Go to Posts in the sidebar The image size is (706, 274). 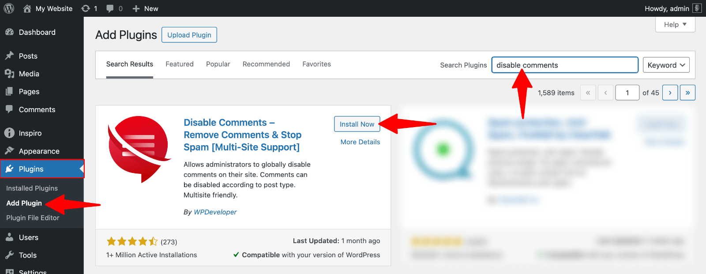tap(28, 56)
